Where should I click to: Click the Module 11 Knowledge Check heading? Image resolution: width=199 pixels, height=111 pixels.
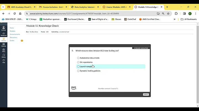click(42, 26)
